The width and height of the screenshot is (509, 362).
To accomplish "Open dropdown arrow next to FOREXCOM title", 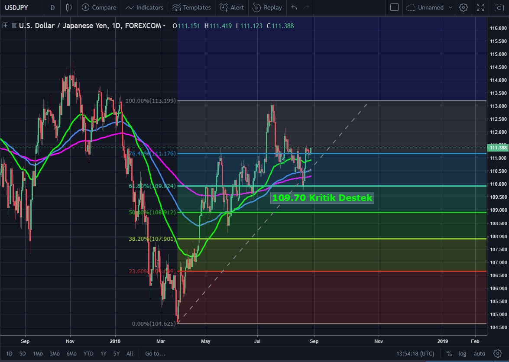I will pos(164,26).
